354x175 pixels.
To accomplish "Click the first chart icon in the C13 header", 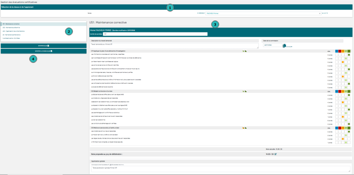I will (x=243, y=128).
